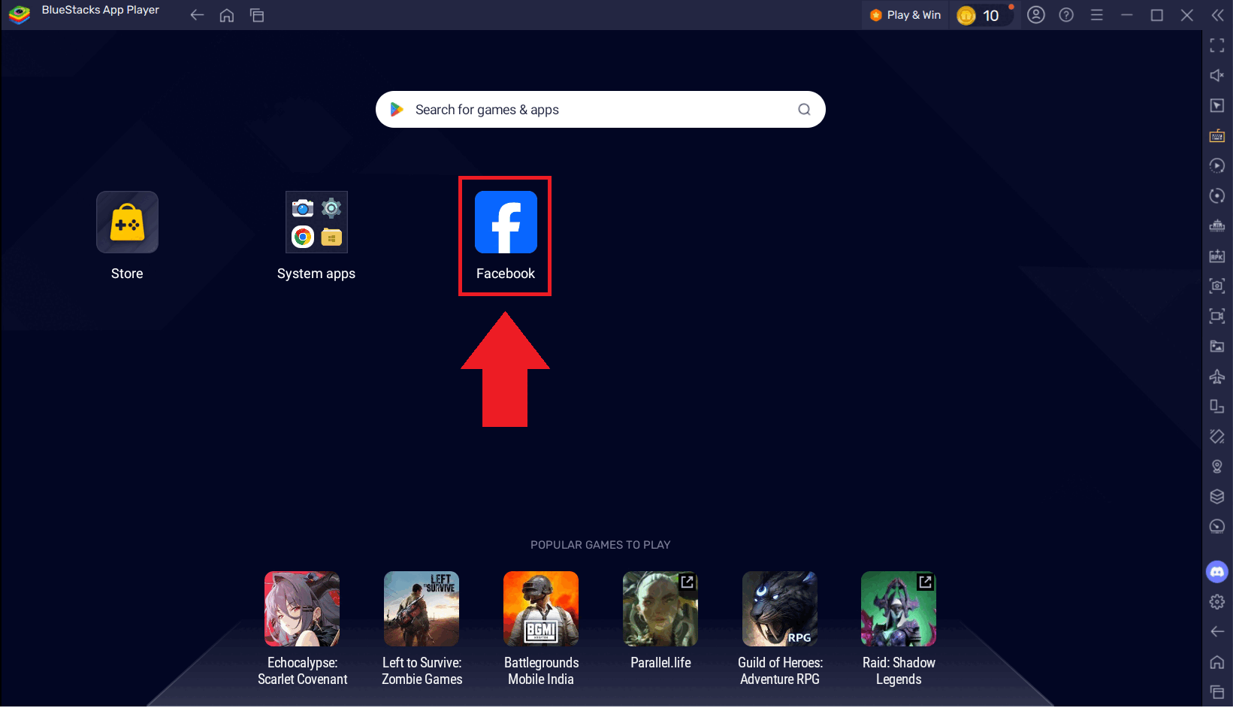This screenshot has height=708, width=1233.
Task: Open the layers stack icon in sidebar
Action: (1217, 496)
